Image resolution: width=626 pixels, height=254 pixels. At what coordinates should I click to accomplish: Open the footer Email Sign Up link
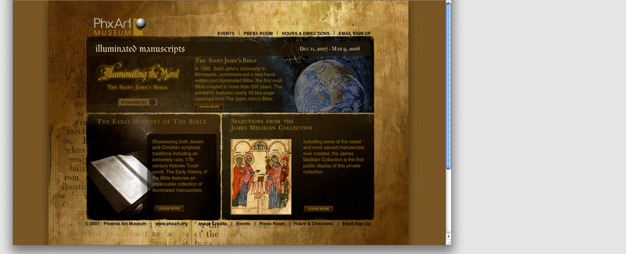click(x=356, y=223)
